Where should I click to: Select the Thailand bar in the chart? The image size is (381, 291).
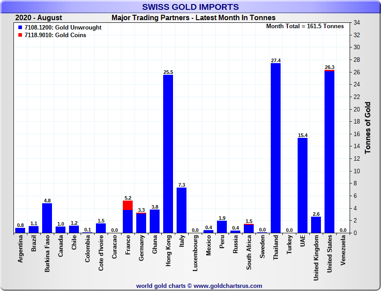[276, 148]
